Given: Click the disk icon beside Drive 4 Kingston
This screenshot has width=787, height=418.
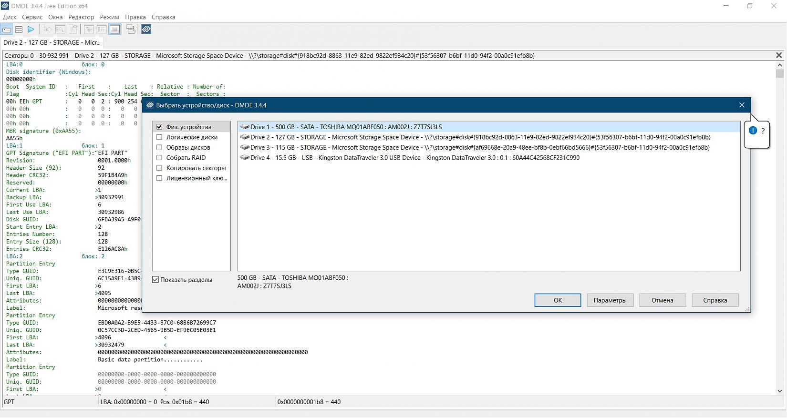Looking at the screenshot, I should 245,158.
